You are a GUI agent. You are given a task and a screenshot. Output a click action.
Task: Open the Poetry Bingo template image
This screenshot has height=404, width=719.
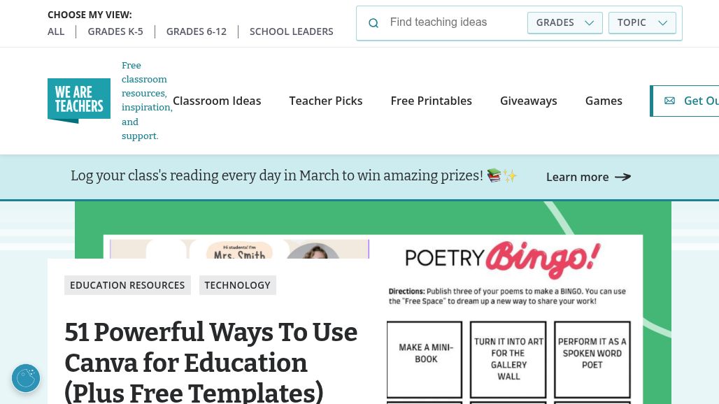pos(513,322)
